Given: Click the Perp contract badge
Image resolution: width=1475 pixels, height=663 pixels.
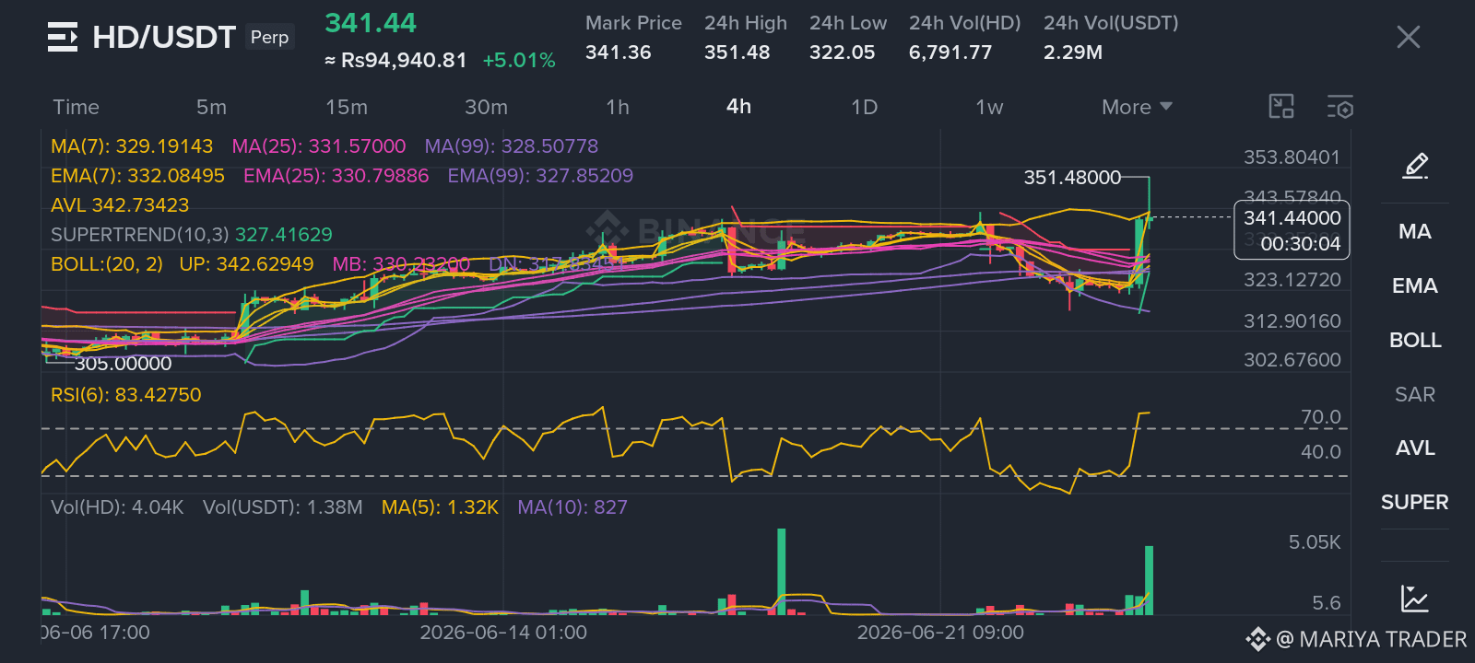Looking at the screenshot, I should click(x=269, y=37).
